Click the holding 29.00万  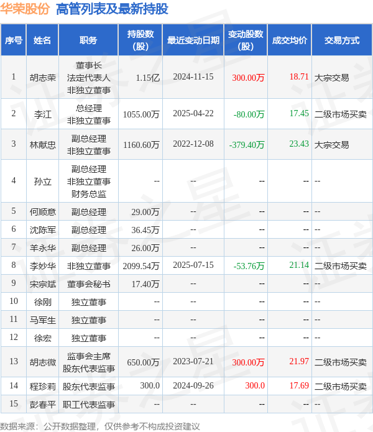pyautogui.click(x=145, y=212)
